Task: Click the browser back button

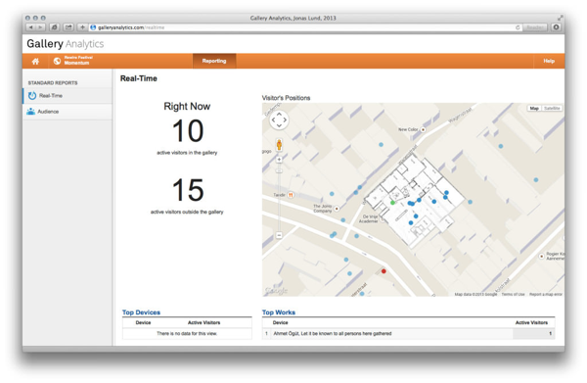Action: [31, 27]
